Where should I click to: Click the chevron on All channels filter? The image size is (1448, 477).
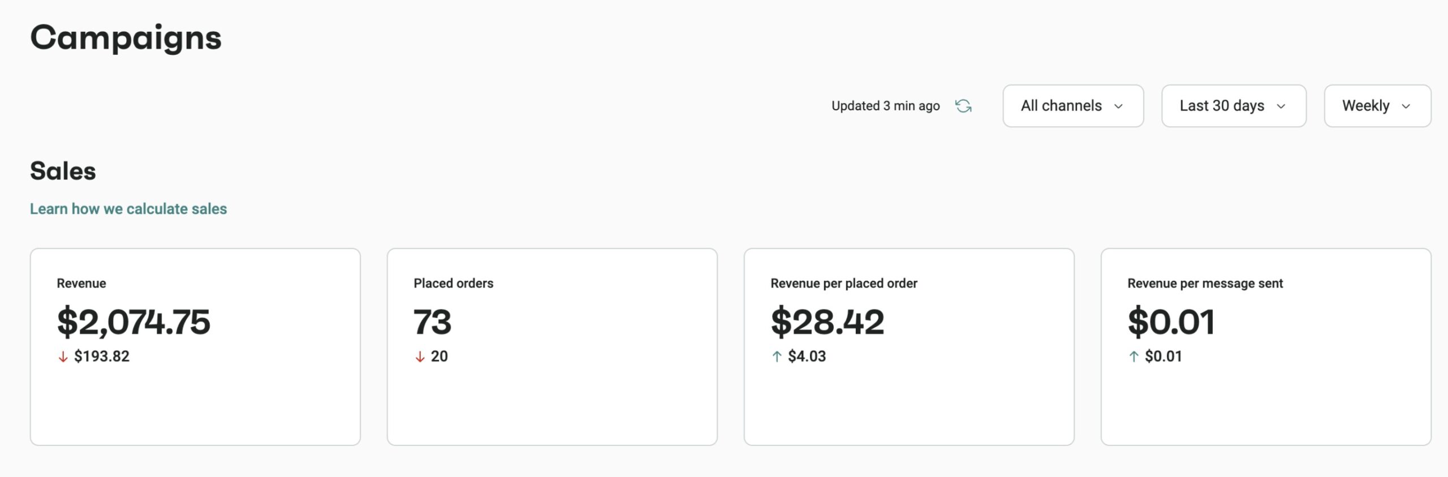[1118, 106]
